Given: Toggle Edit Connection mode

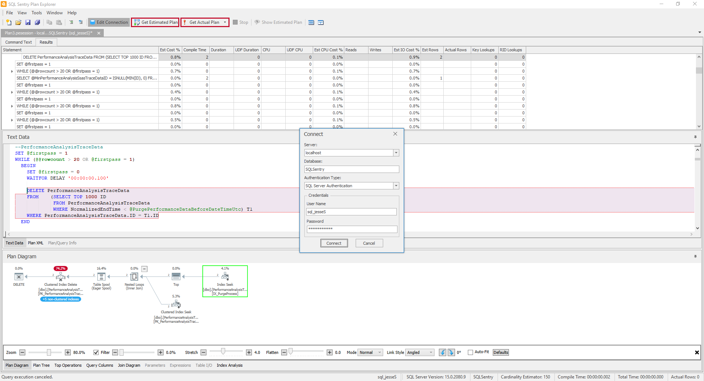Looking at the screenshot, I should (109, 22).
